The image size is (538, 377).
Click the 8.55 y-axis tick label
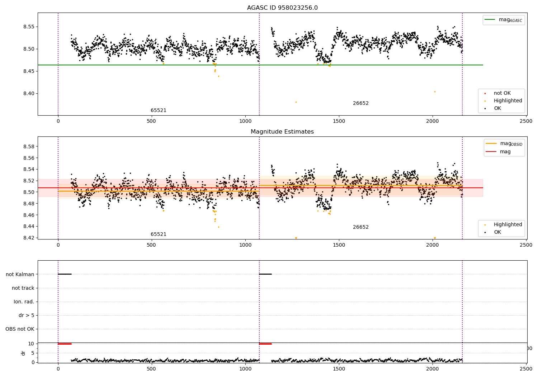pyautogui.click(x=29, y=27)
